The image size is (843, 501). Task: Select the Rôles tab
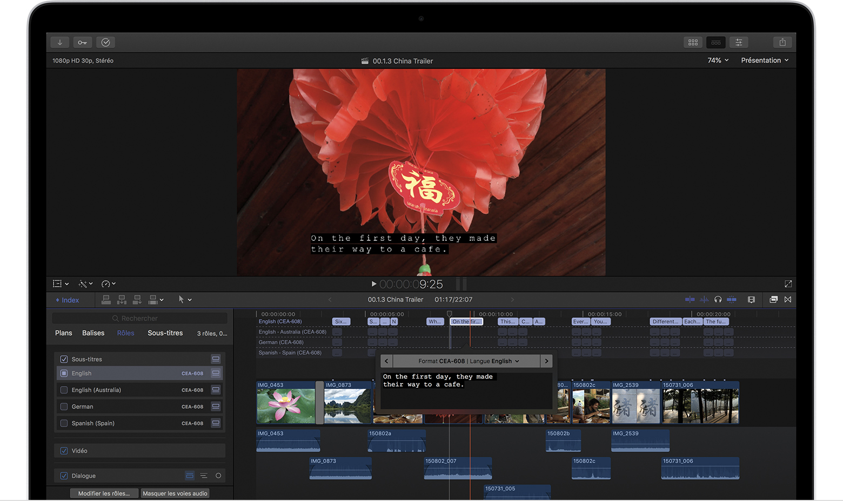pos(125,333)
